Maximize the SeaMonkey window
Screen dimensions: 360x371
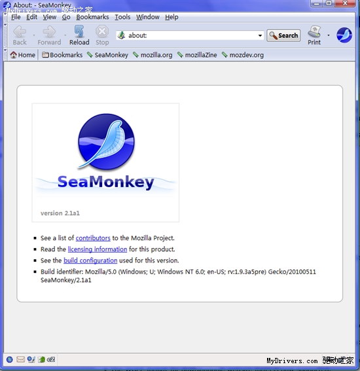coord(329,3)
